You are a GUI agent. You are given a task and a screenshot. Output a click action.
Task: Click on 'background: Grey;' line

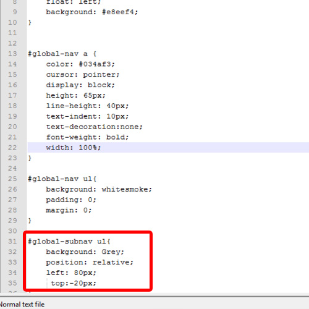pos(85,252)
